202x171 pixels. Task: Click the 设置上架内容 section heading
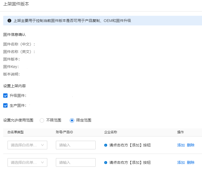tap(15, 86)
